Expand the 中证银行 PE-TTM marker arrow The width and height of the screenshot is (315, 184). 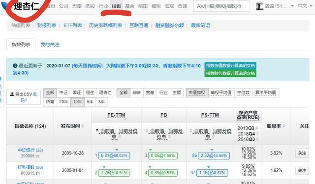tap(117, 150)
